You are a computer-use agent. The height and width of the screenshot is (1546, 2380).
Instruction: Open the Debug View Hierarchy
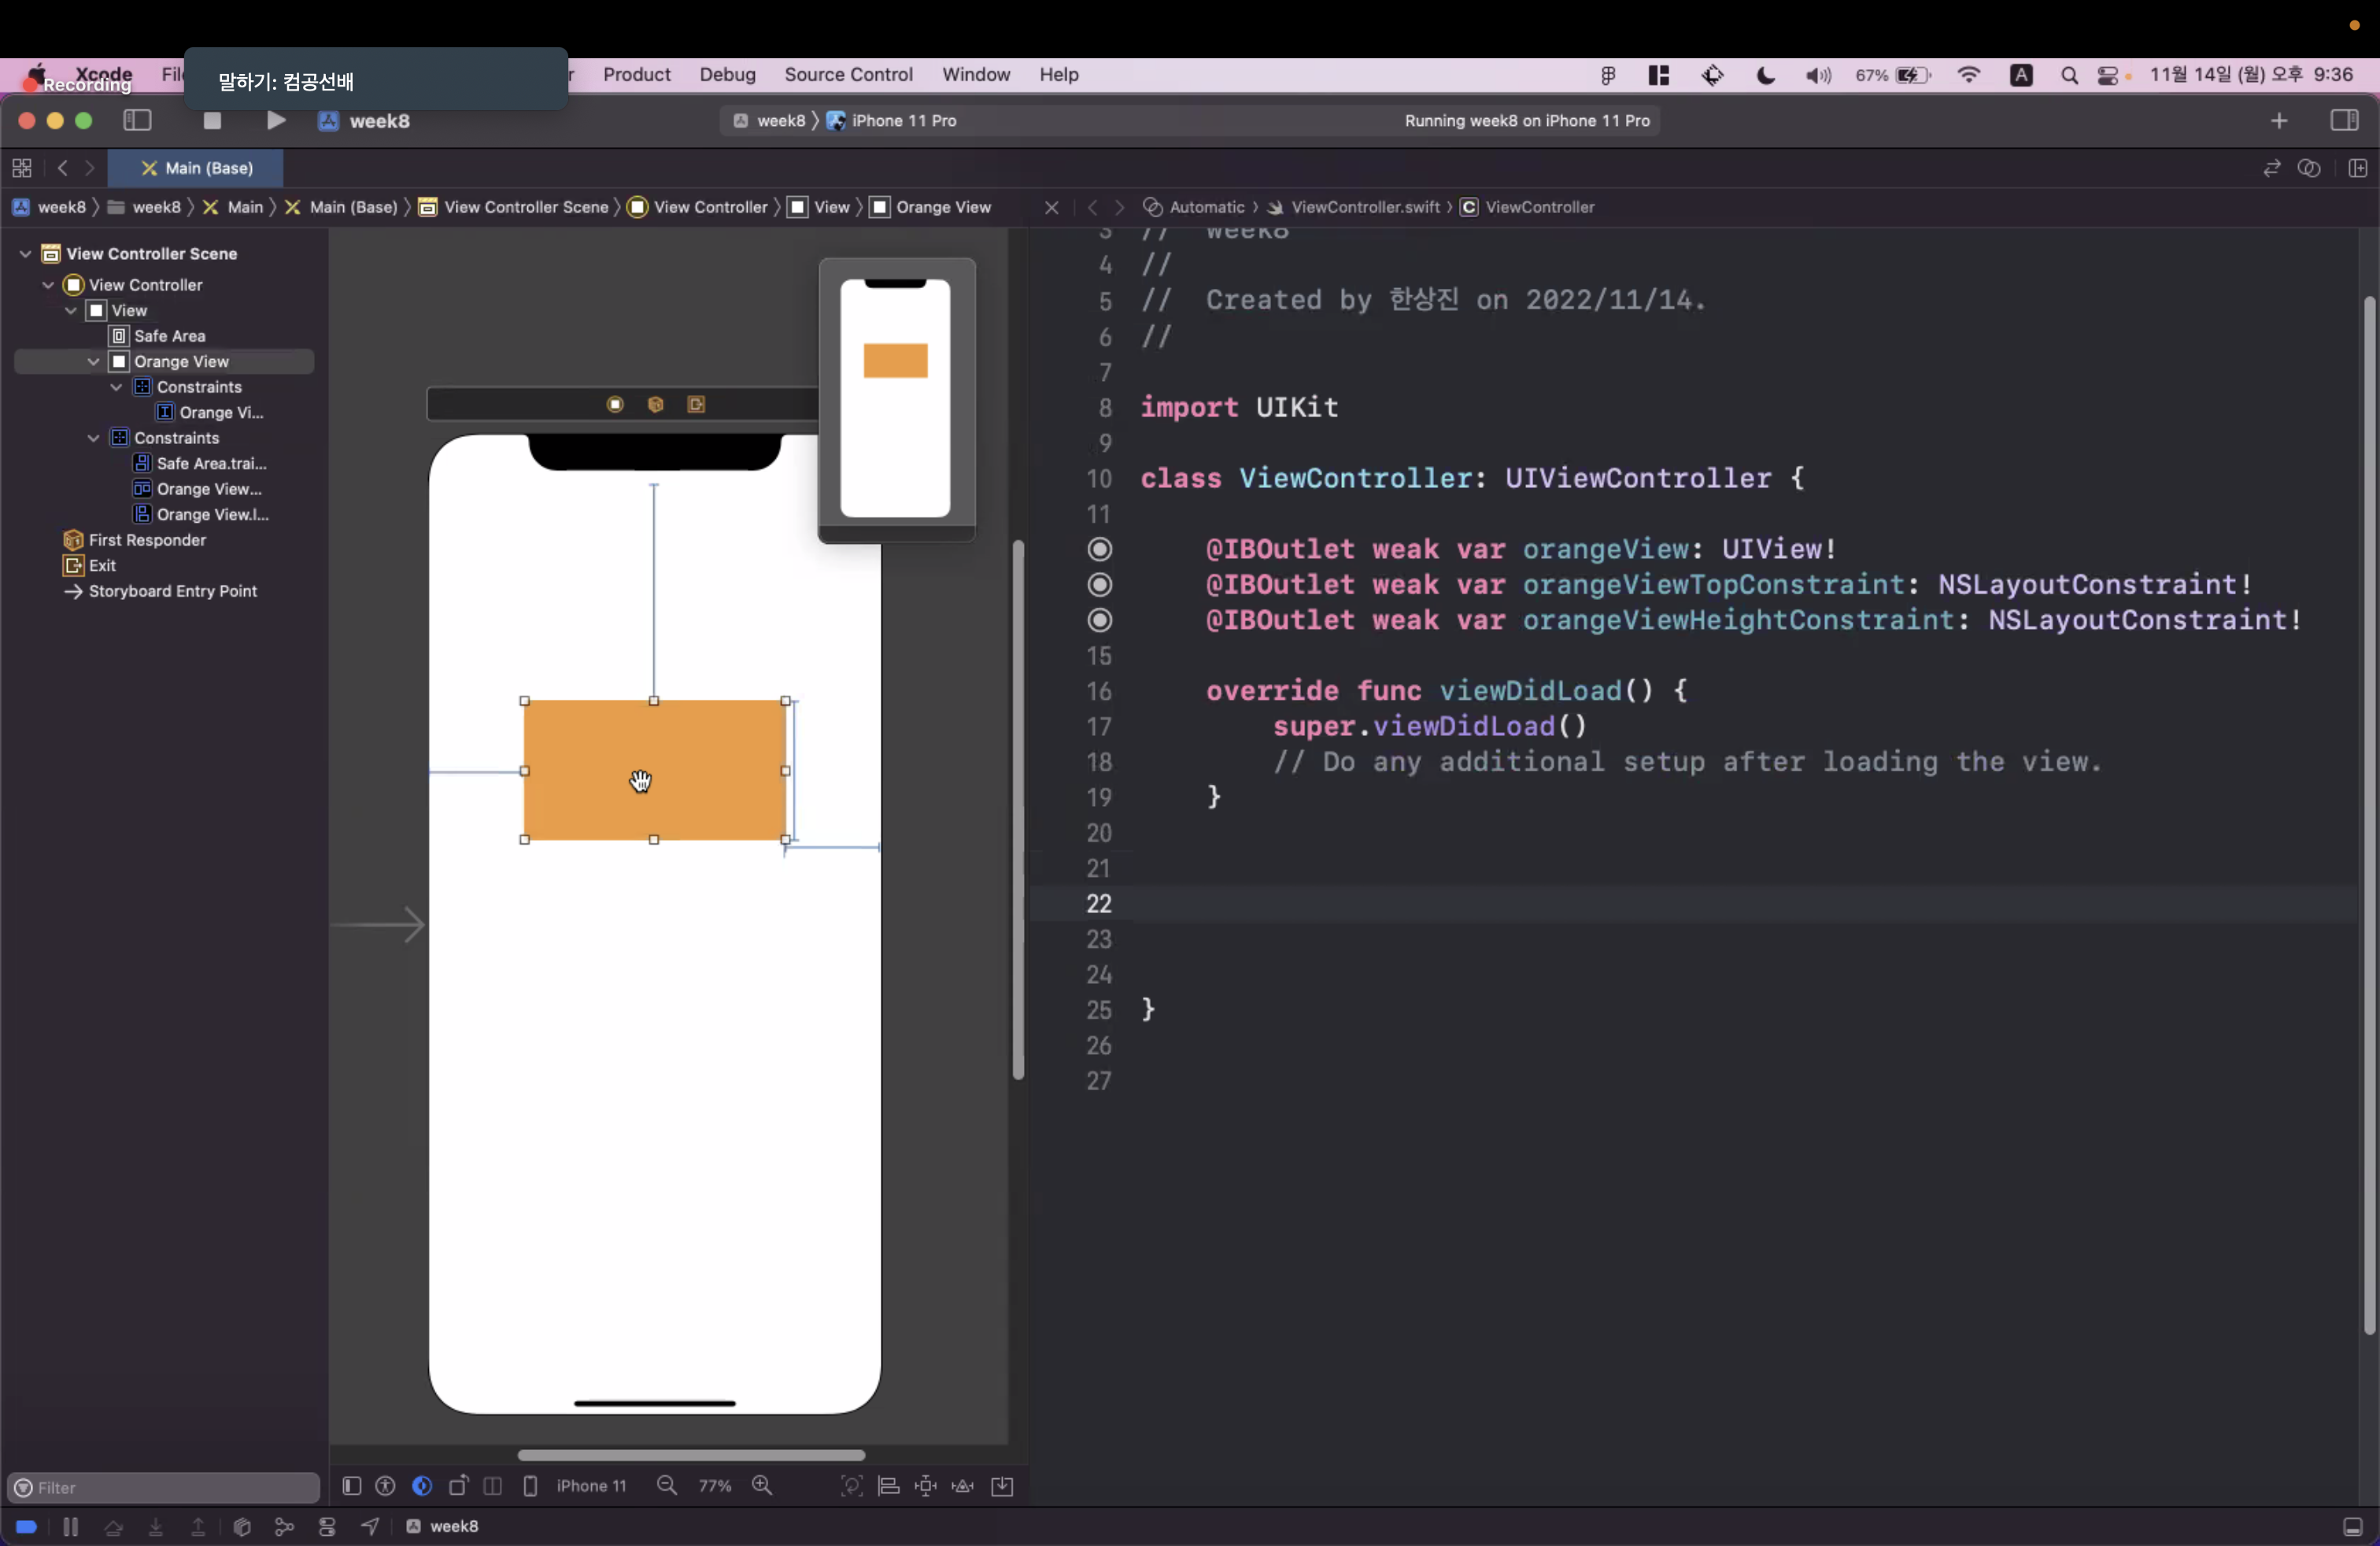pos(242,1526)
